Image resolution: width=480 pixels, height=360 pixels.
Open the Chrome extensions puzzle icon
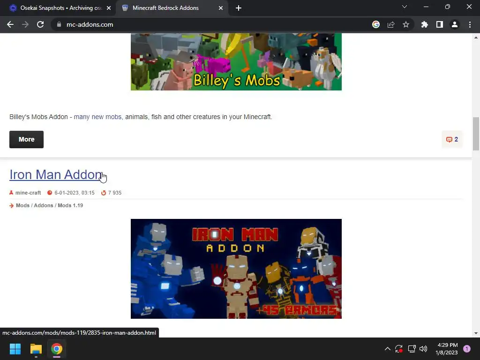(x=425, y=24)
